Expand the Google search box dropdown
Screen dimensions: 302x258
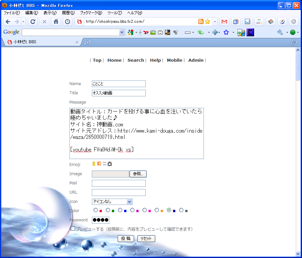tap(122, 32)
